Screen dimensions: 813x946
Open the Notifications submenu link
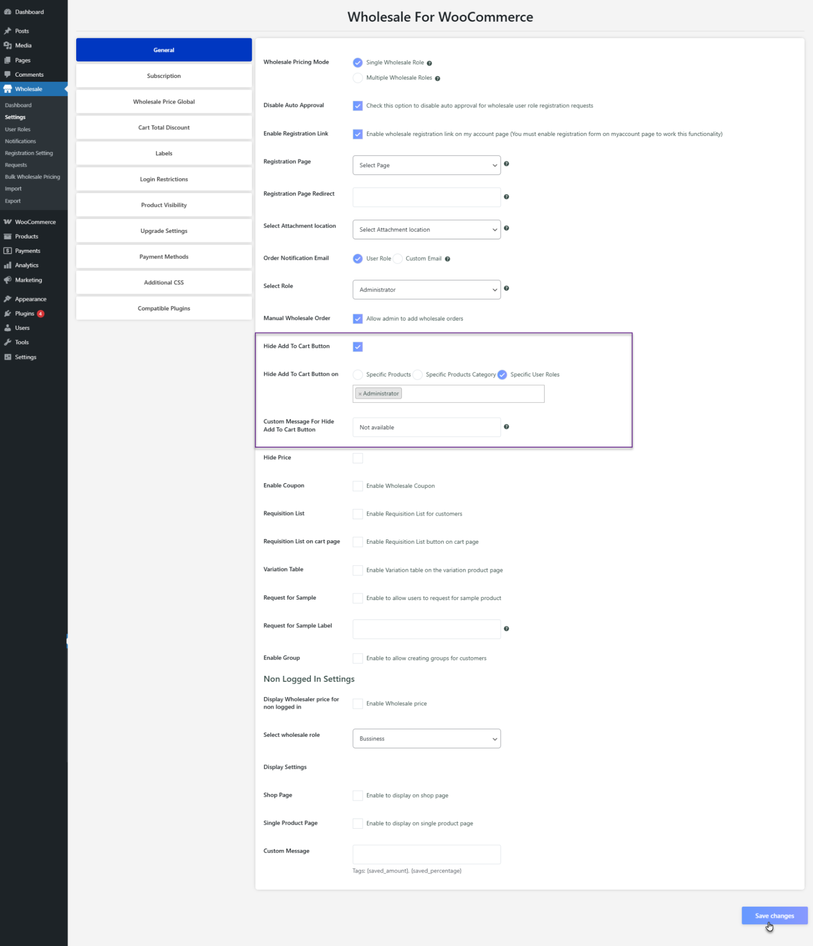pyautogui.click(x=20, y=141)
